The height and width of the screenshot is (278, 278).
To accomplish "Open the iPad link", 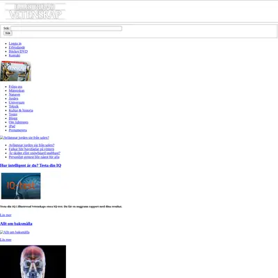I will click(x=12, y=126).
